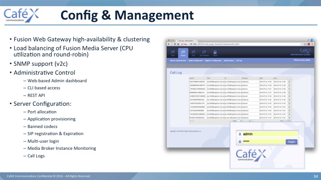
Task: Click the slide number 34
Action: (x=316, y=176)
